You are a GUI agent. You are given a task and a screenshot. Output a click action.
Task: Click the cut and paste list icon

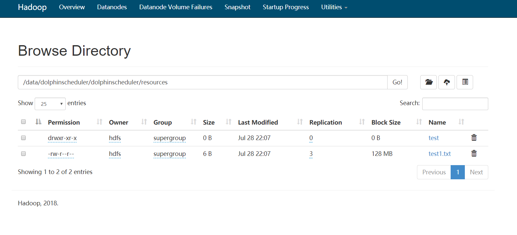465,82
